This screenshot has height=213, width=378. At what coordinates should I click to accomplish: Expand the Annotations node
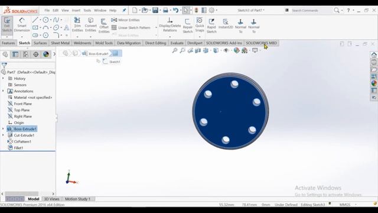click(x=3, y=91)
